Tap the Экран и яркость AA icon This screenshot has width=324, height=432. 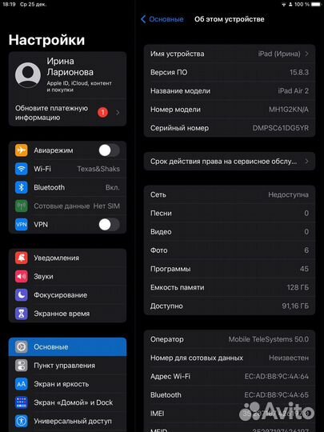[22, 384]
